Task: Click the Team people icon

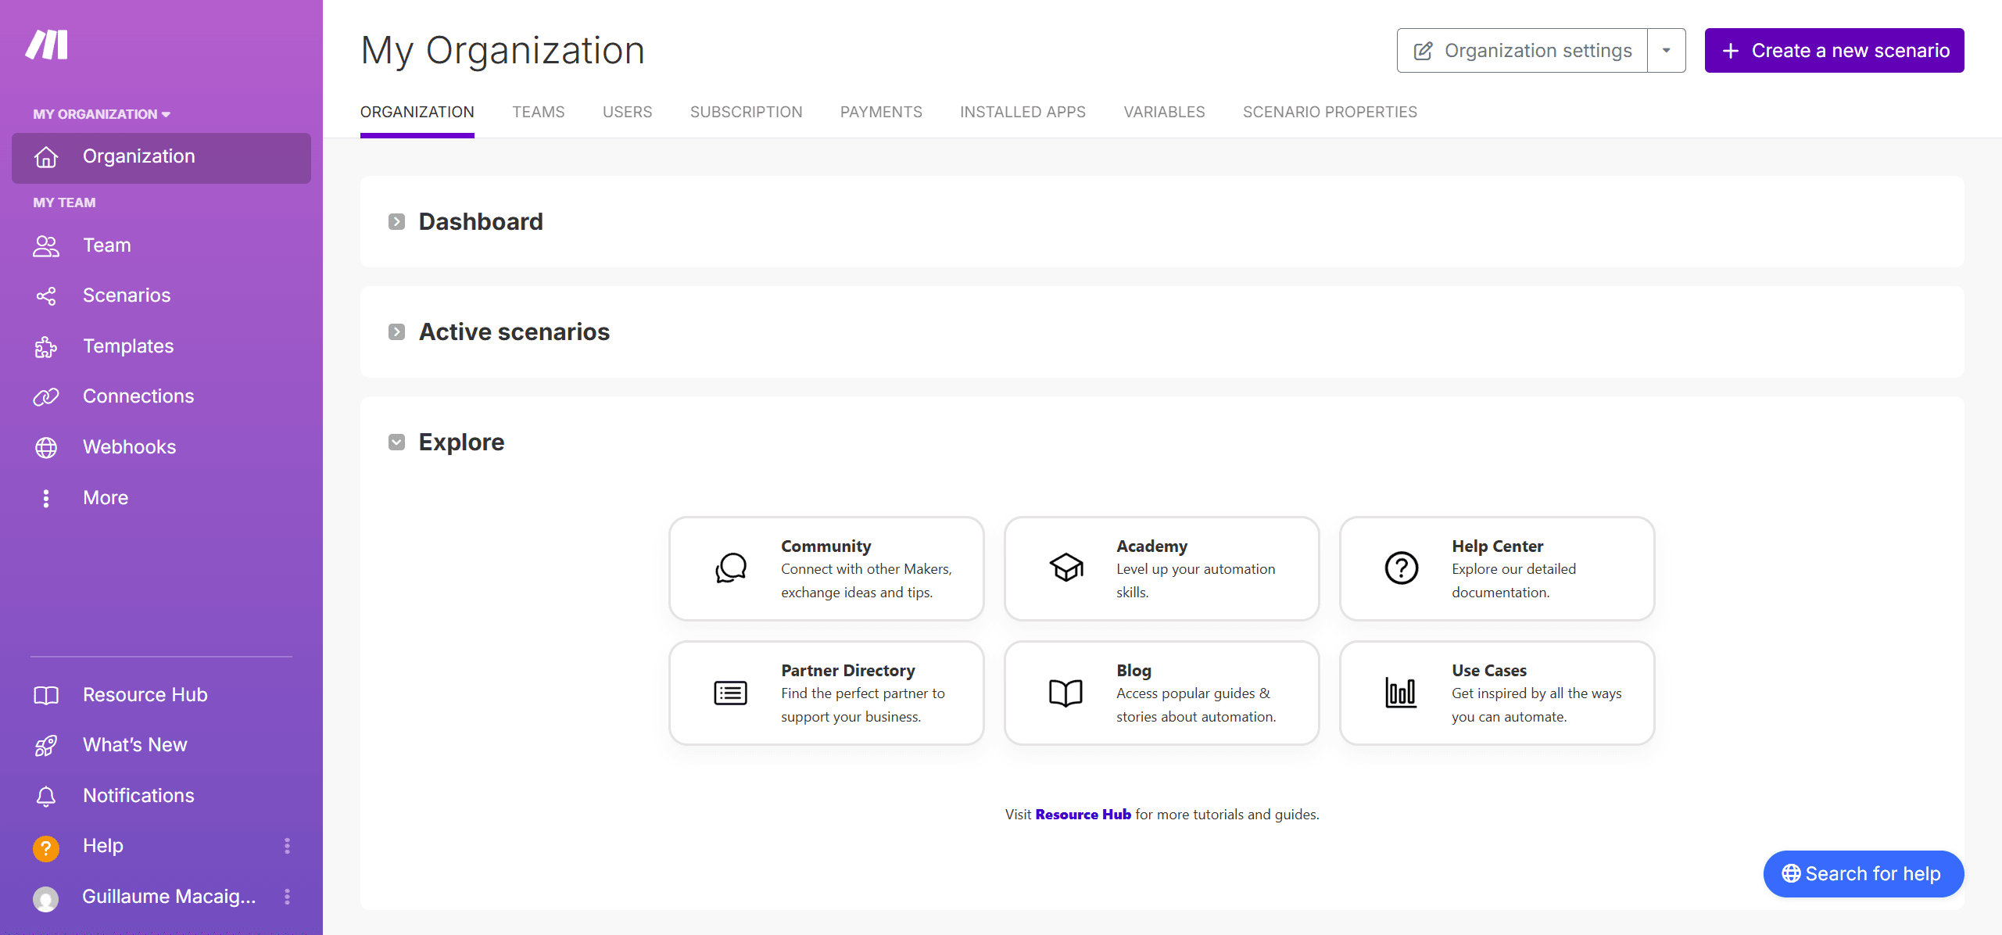Action: tap(46, 246)
